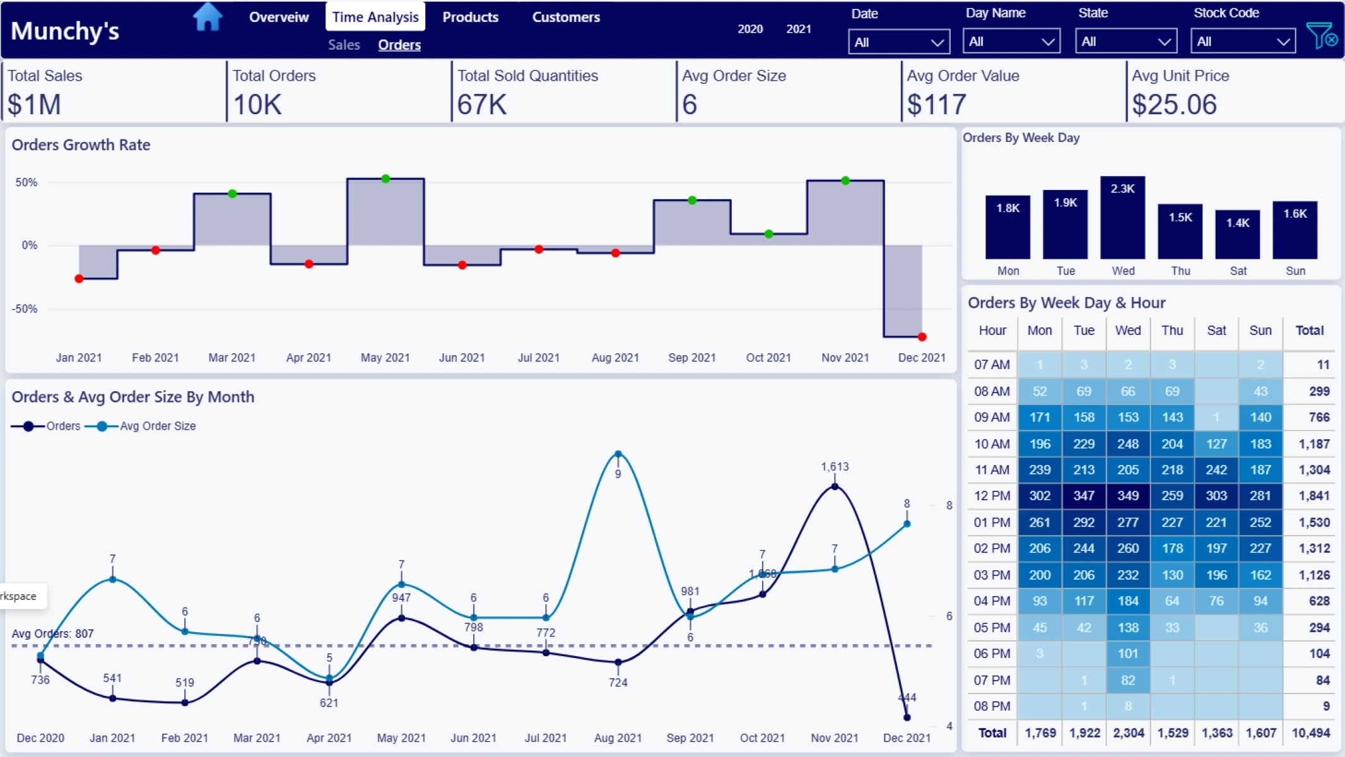Open the Products tab

click(x=470, y=17)
